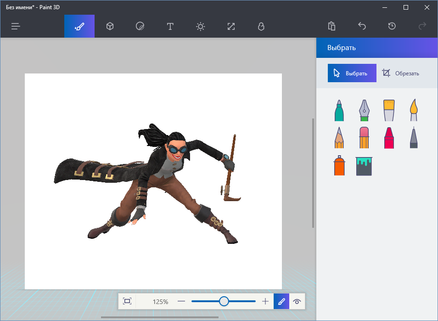The height and width of the screenshot is (321, 438).
Task: Switch to the 3D shapes tab
Action: 110,26
